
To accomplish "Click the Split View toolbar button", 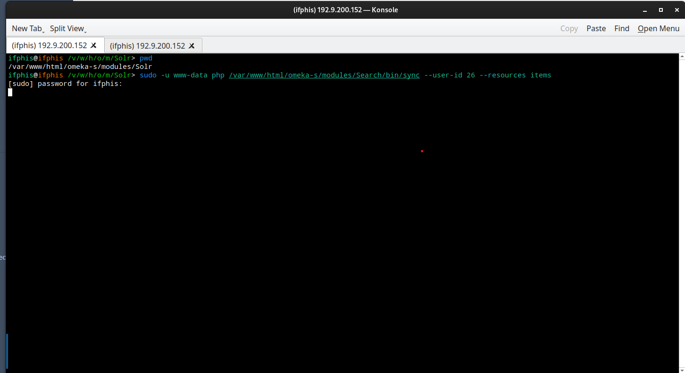I will [x=67, y=28].
